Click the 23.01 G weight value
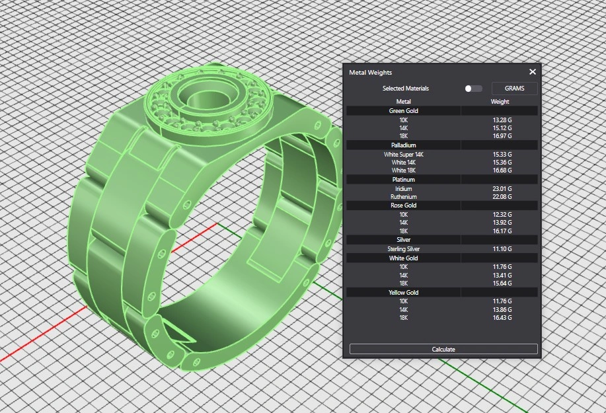The width and height of the screenshot is (606, 413). (x=502, y=189)
